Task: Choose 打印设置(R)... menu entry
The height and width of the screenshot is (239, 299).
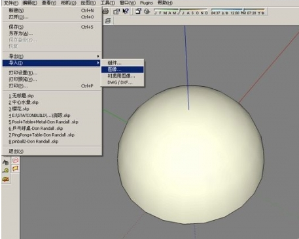Action: click(52, 73)
